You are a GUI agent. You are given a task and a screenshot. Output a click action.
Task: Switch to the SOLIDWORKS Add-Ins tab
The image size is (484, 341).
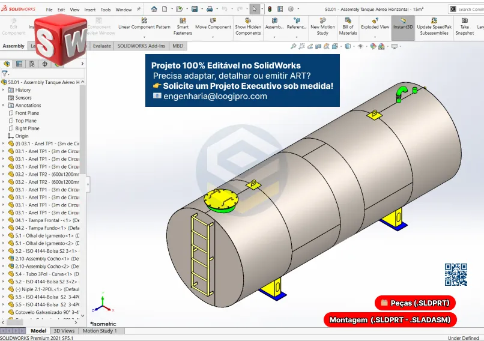coord(141,46)
